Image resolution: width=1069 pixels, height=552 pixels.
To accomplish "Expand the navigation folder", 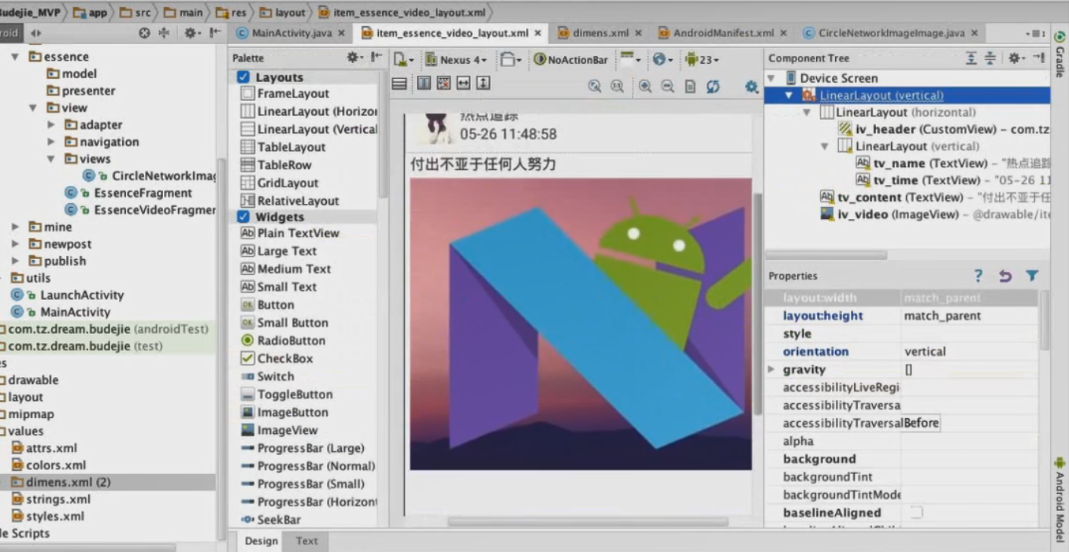I will coord(51,142).
